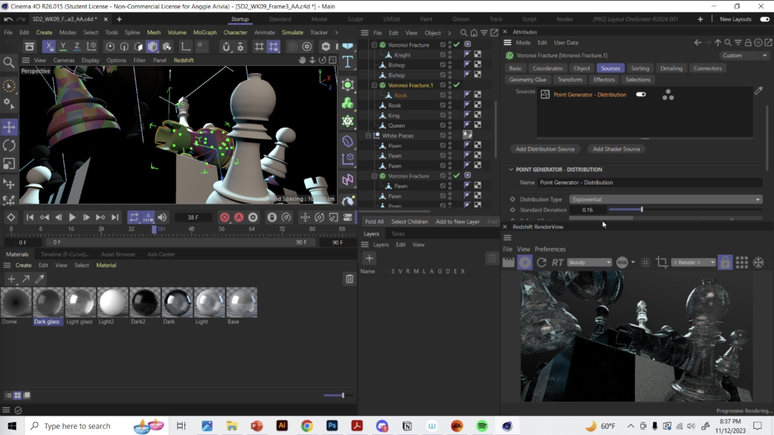This screenshot has height=435, width=774.
Task: Click Add Distribution Source button
Action: pyautogui.click(x=545, y=149)
